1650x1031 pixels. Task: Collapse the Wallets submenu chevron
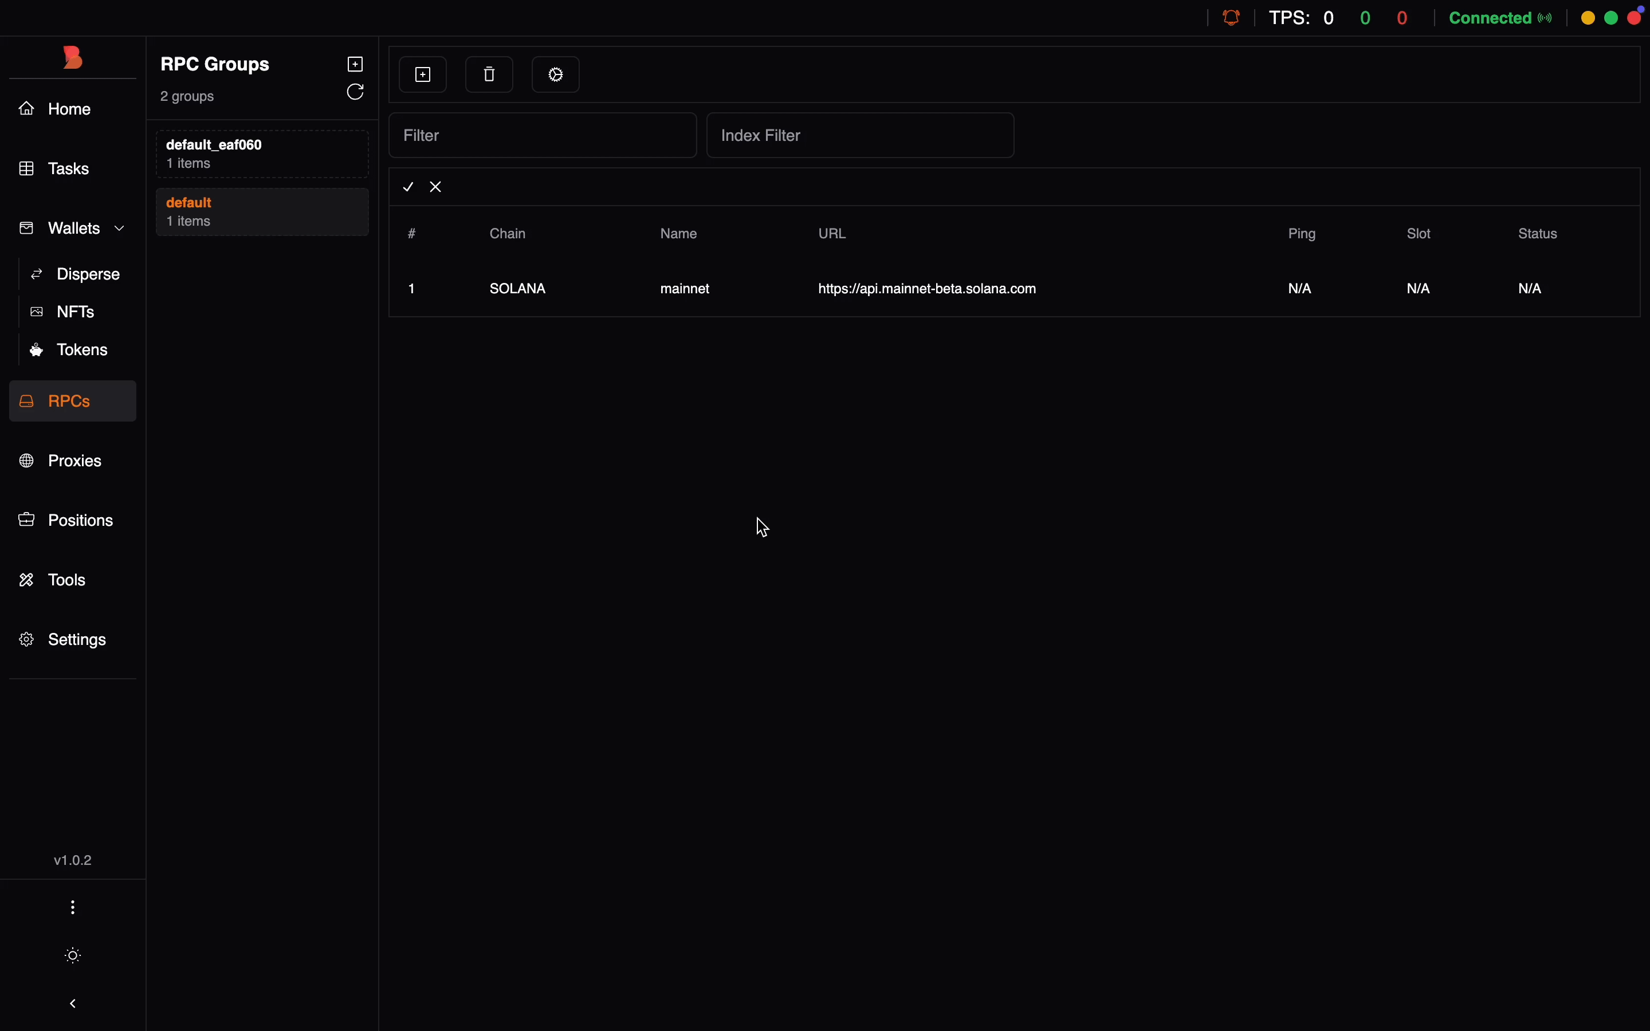pyautogui.click(x=120, y=229)
